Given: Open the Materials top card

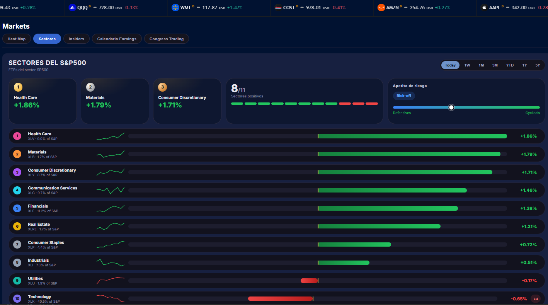Looking at the screenshot, I should coord(115,101).
